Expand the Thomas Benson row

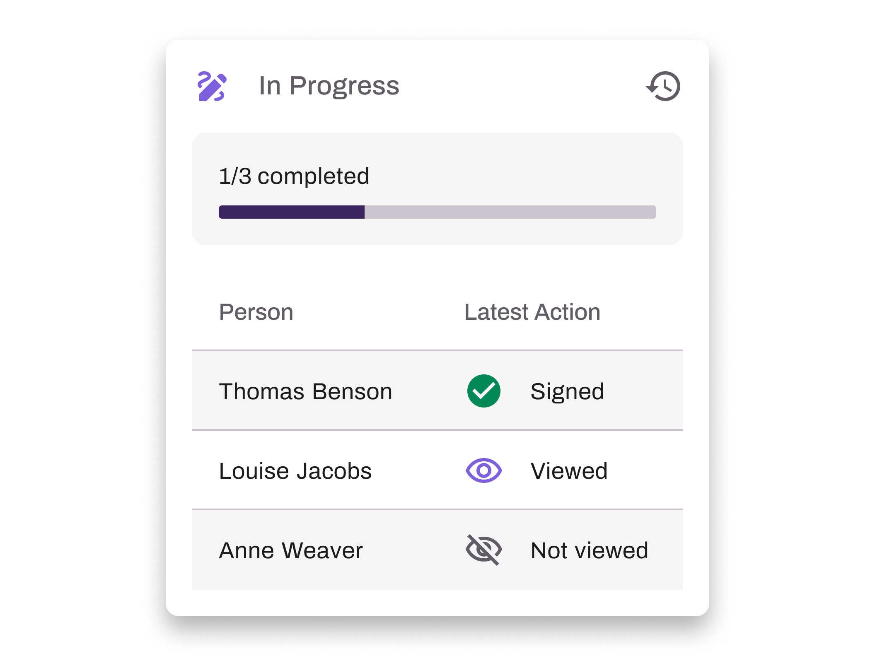437,391
